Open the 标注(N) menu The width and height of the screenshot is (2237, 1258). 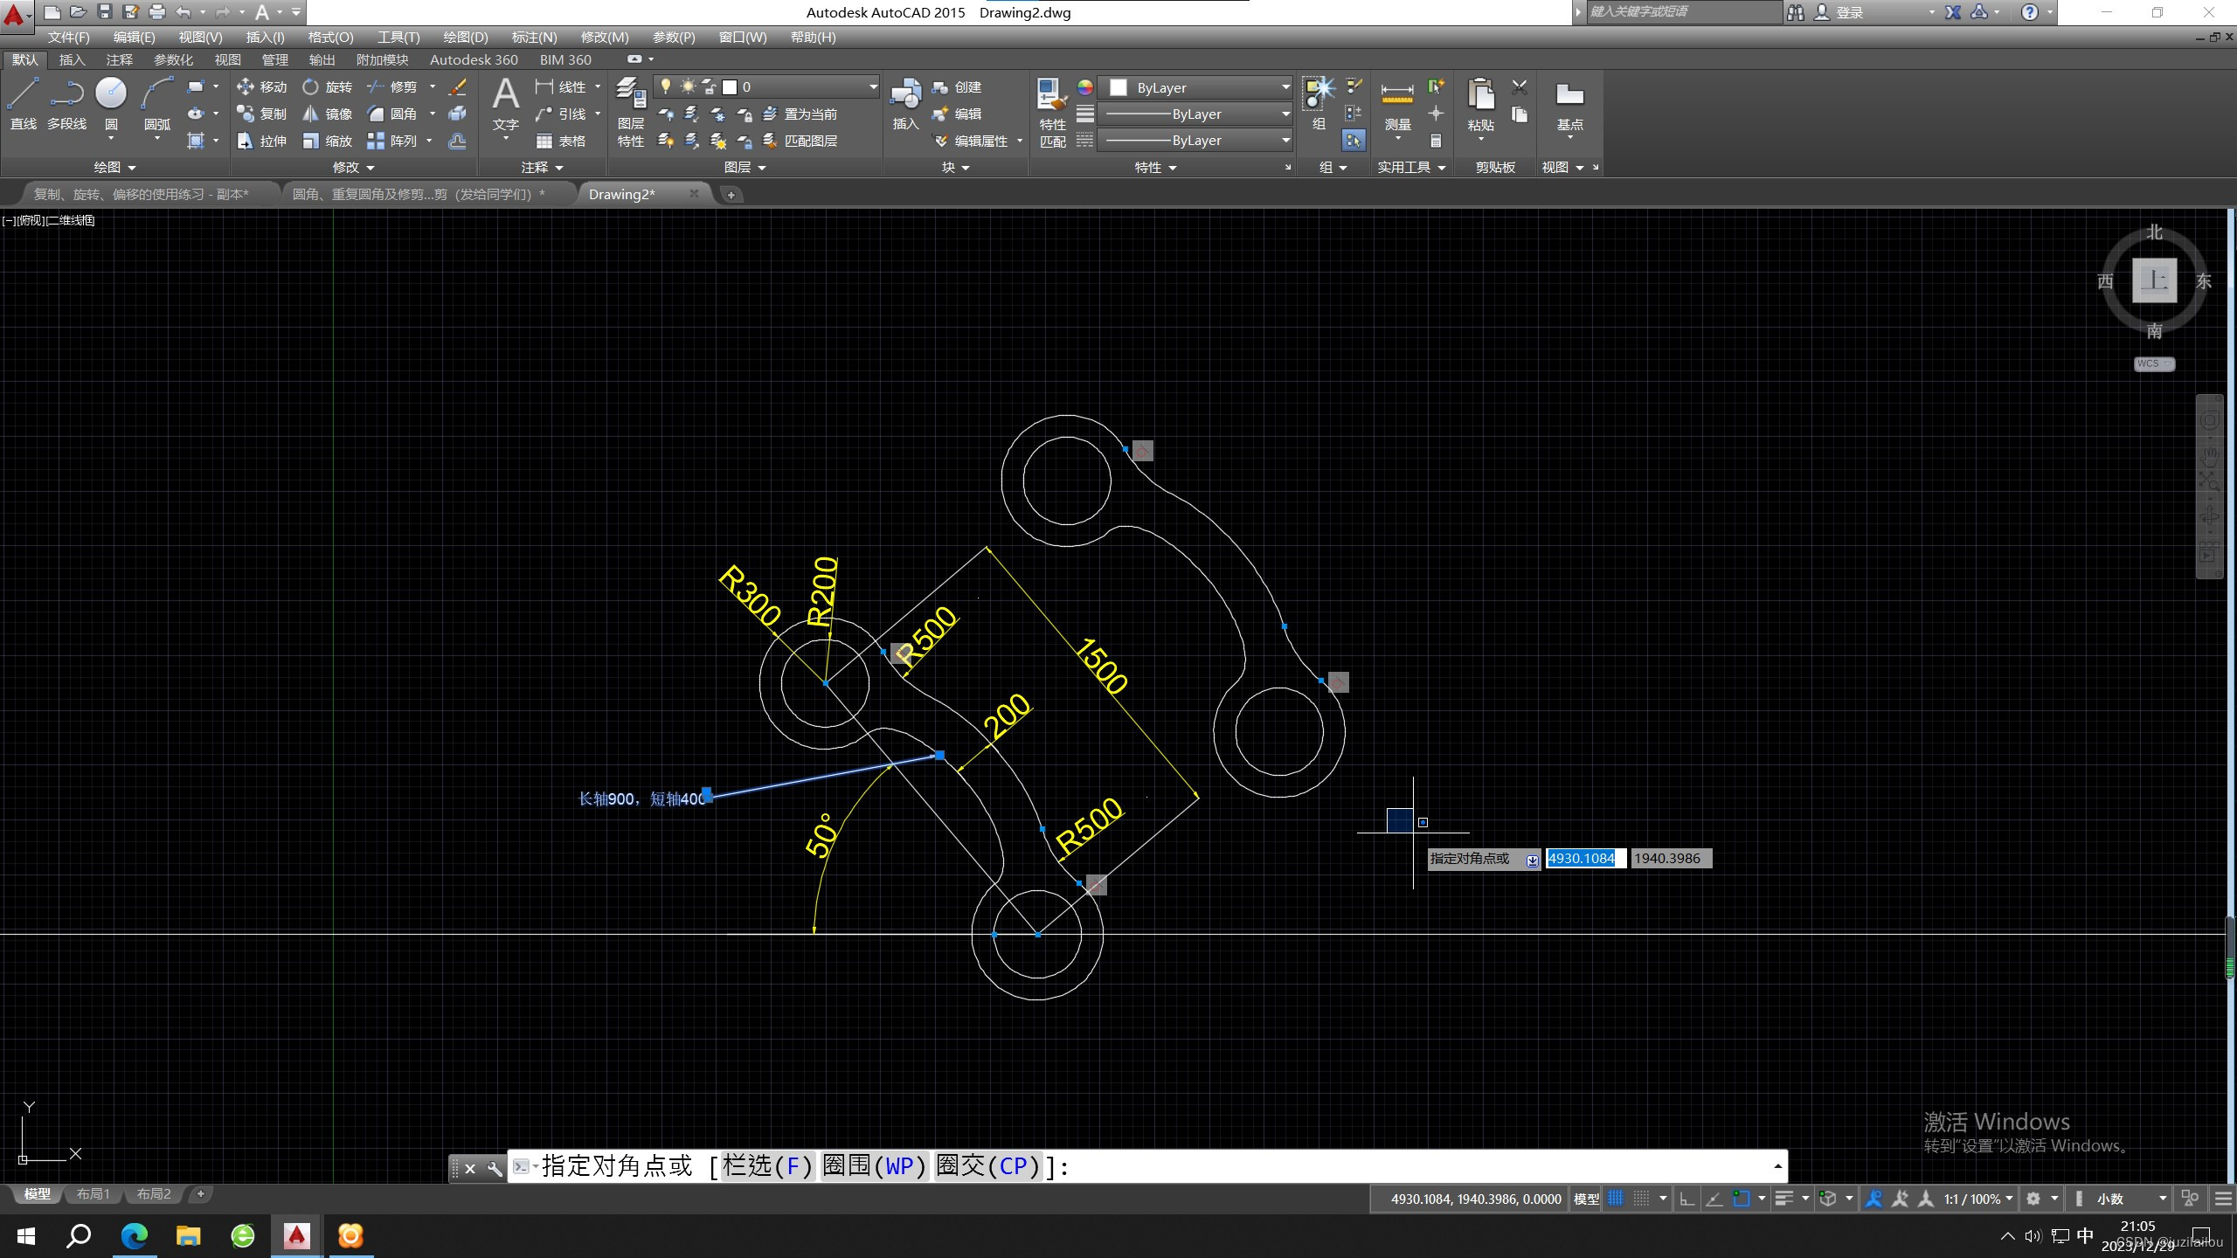click(x=533, y=37)
